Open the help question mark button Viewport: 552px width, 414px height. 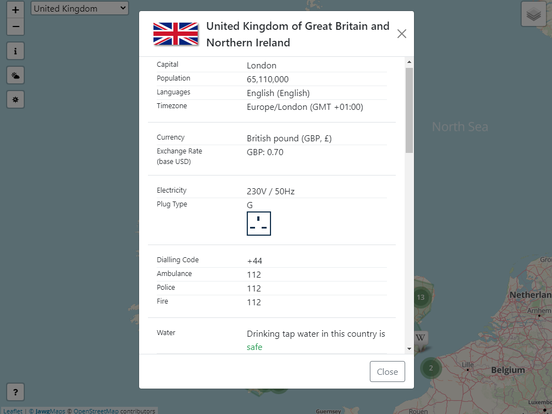[15, 392]
